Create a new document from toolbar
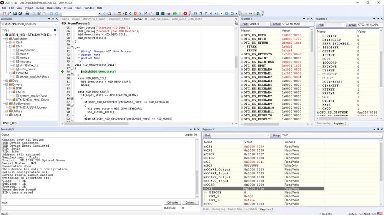Viewport: 384px width, 215px height. [x=4, y=13]
